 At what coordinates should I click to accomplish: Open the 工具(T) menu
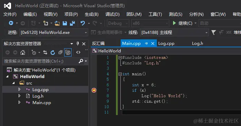(155, 14)
